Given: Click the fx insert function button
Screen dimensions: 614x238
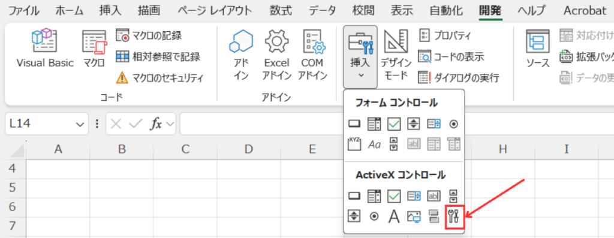Looking at the screenshot, I should click(156, 124).
